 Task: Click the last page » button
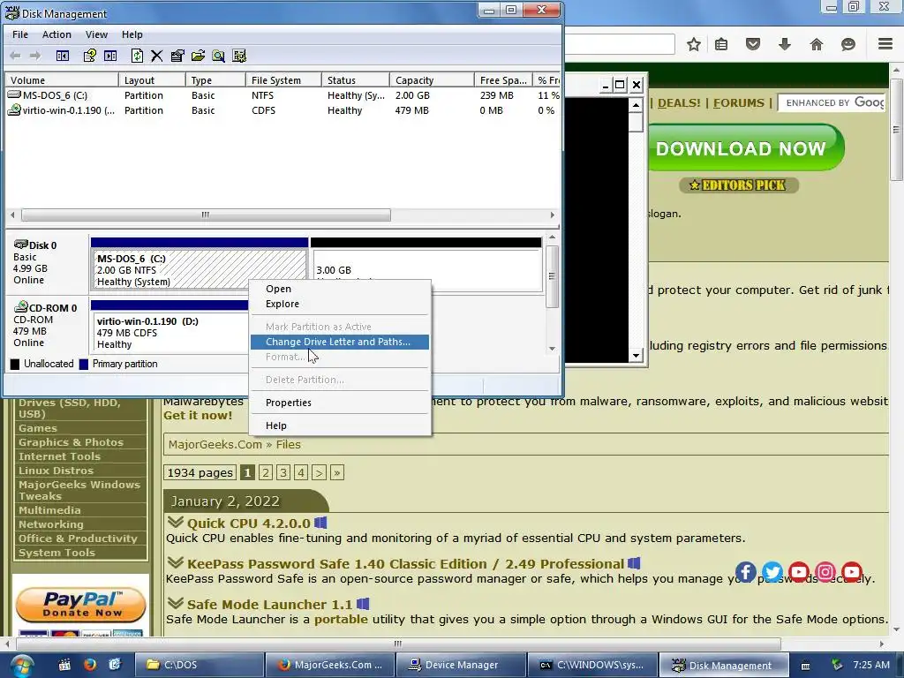(x=337, y=473)
